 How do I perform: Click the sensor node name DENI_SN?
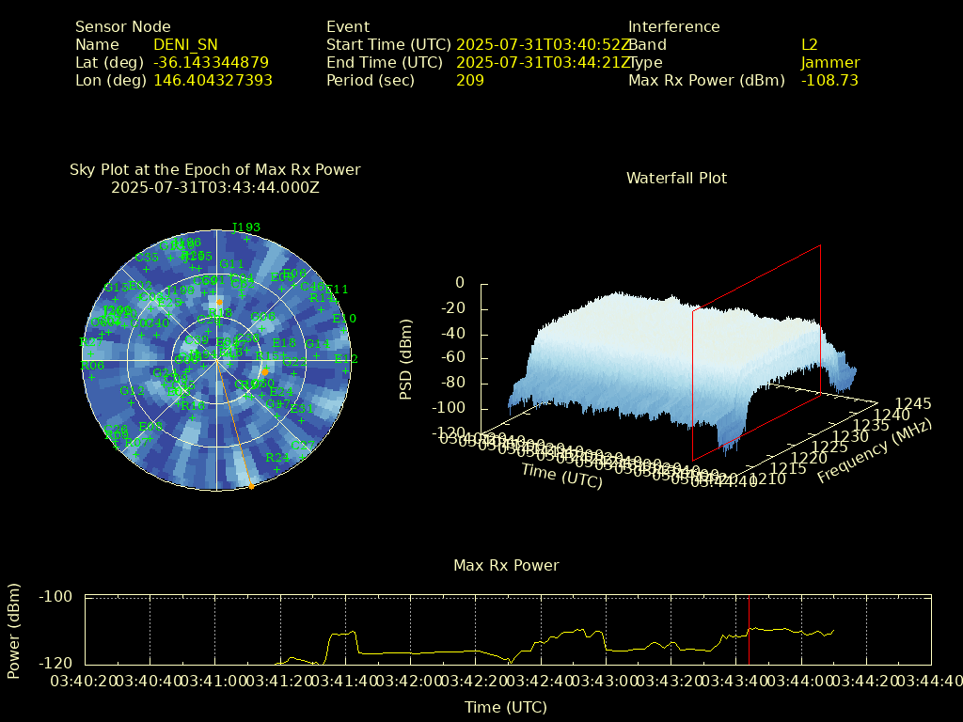[x=185, y=44]
